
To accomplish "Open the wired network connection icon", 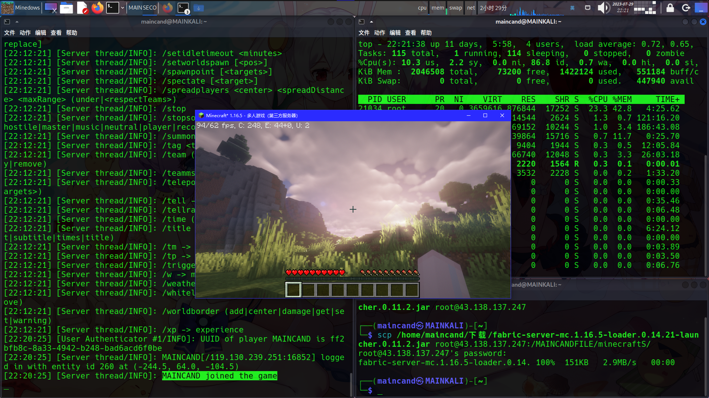I will 588,8.
